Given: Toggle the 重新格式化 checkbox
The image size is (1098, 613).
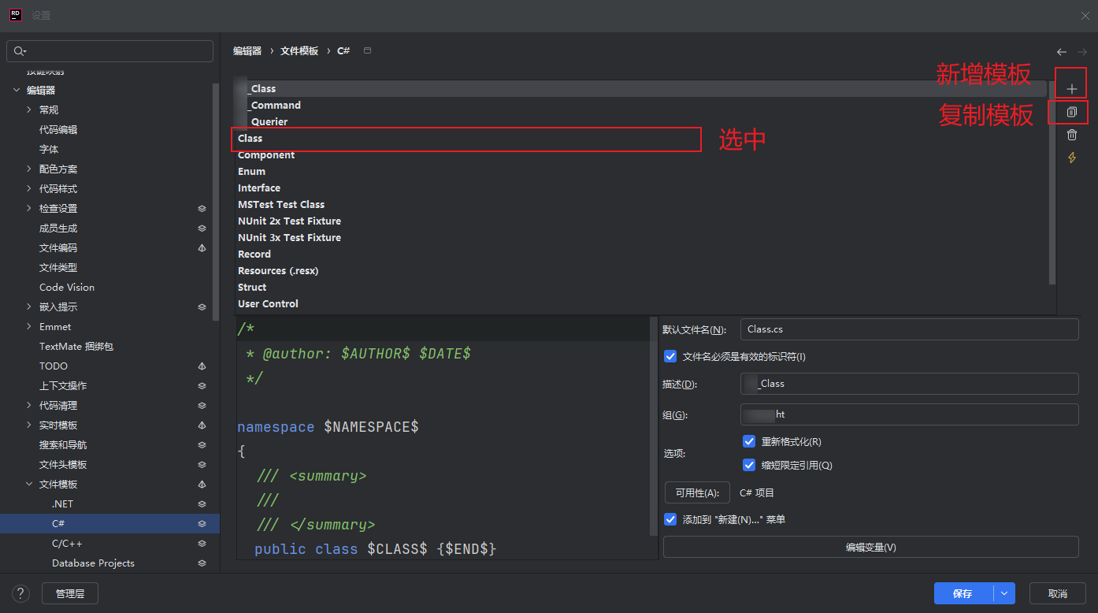Looking at the screenshot, I should coord(749,442).
